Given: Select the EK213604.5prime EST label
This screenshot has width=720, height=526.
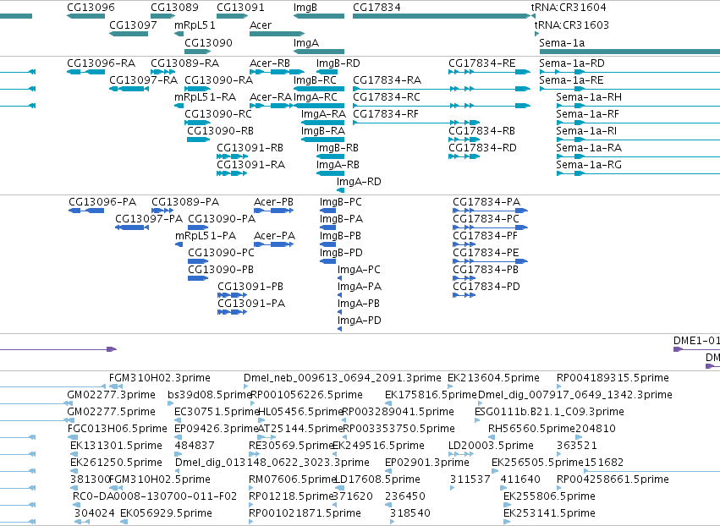Looking at the screenshot, I should tap(493, 378).
